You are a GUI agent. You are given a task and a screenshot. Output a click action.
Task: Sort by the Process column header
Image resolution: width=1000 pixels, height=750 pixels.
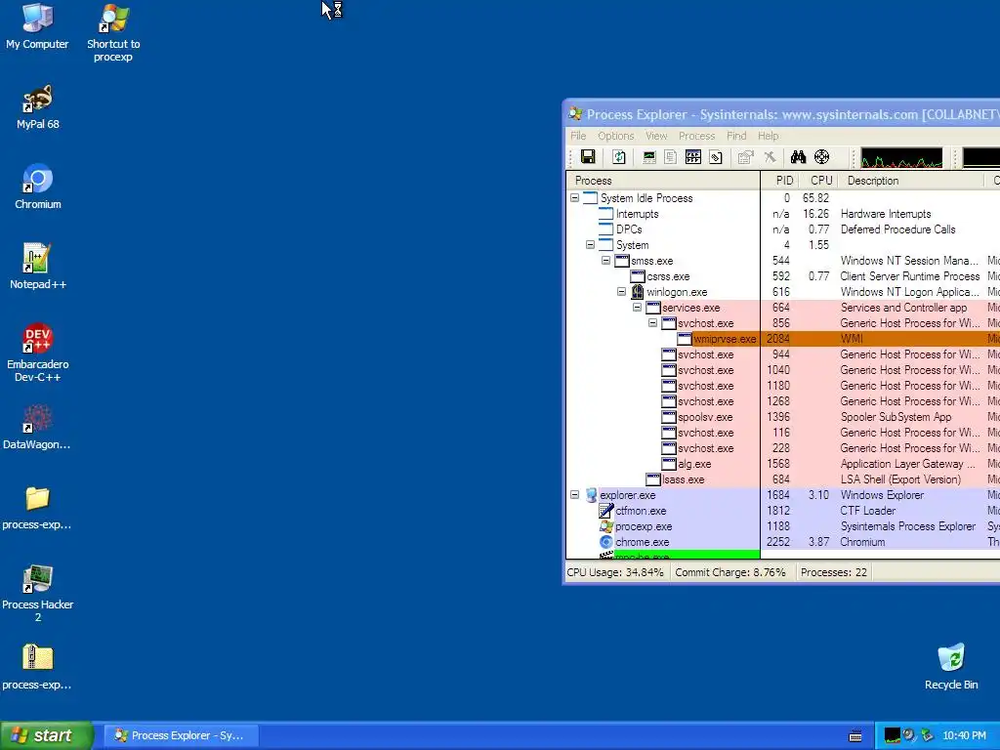click(x=663, y=181)
